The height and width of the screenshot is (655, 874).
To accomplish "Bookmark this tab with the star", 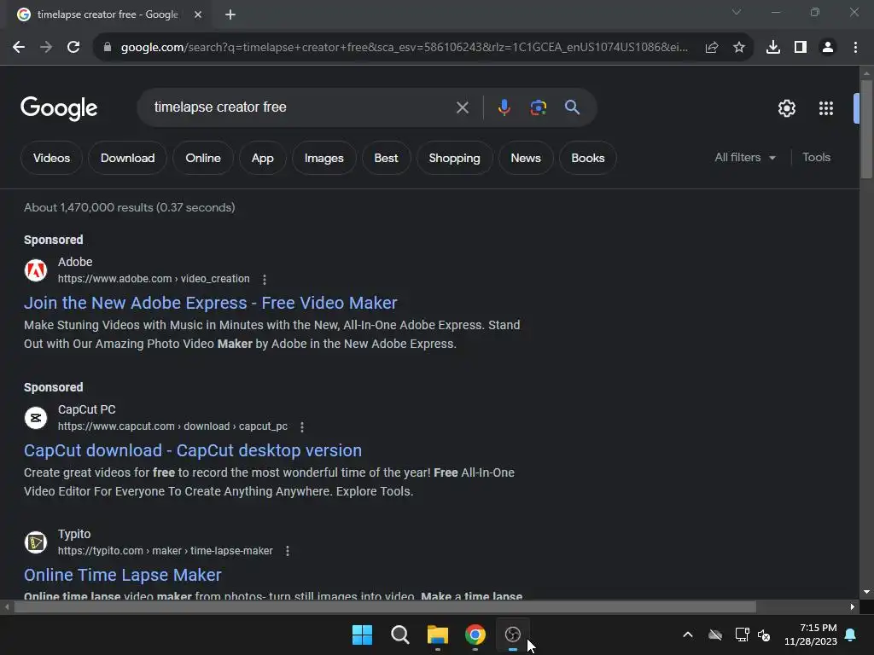I will 739,48.
